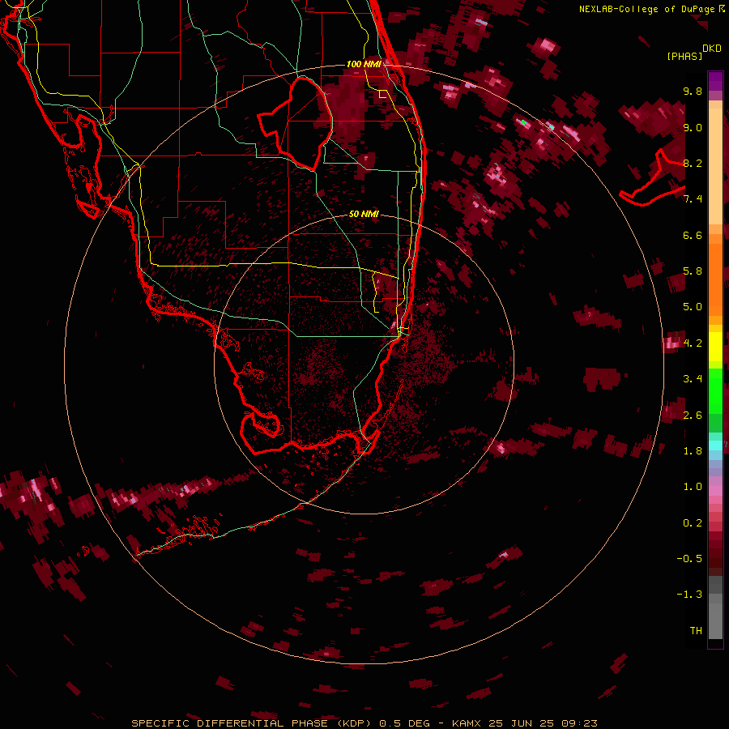The height and width of the screenshot is (729, 729).
Task: Click the bright yellow band in the color bar
Action: pos(715,347)
